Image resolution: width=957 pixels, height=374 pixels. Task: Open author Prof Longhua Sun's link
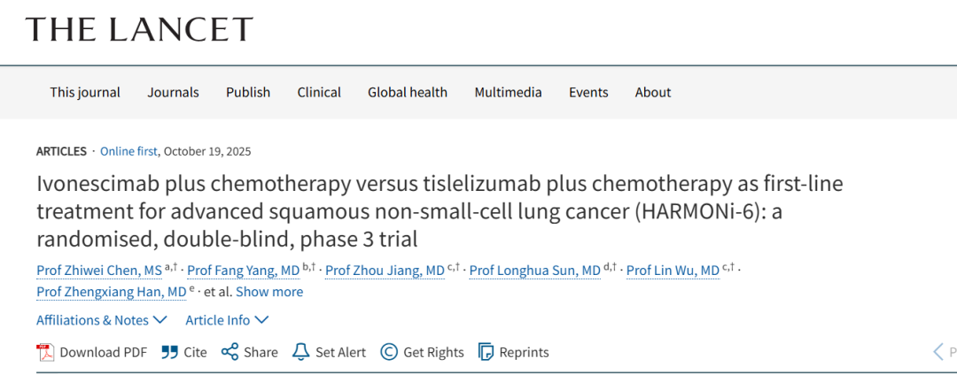[534, 271]
